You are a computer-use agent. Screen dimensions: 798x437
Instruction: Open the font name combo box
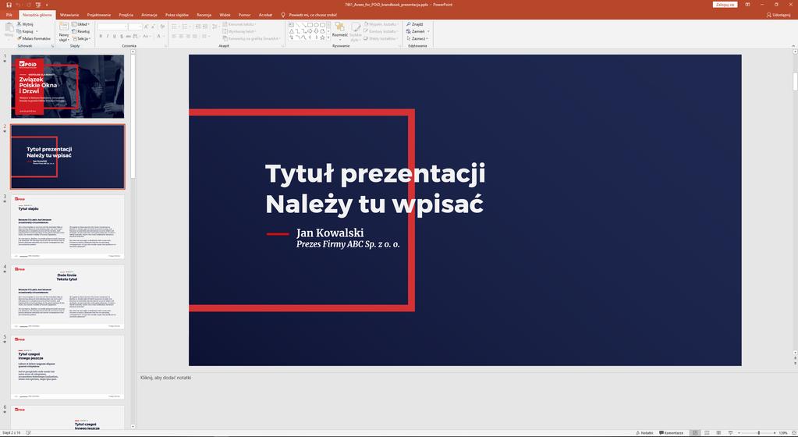click(x=112, y=26)
